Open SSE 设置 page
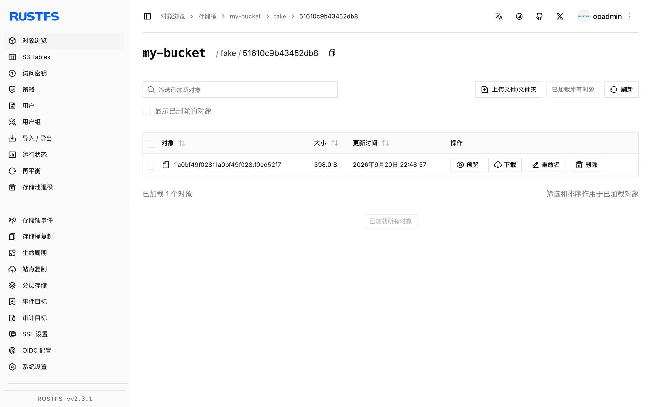This screenshot has height=407, width=651. click(64, 334)
